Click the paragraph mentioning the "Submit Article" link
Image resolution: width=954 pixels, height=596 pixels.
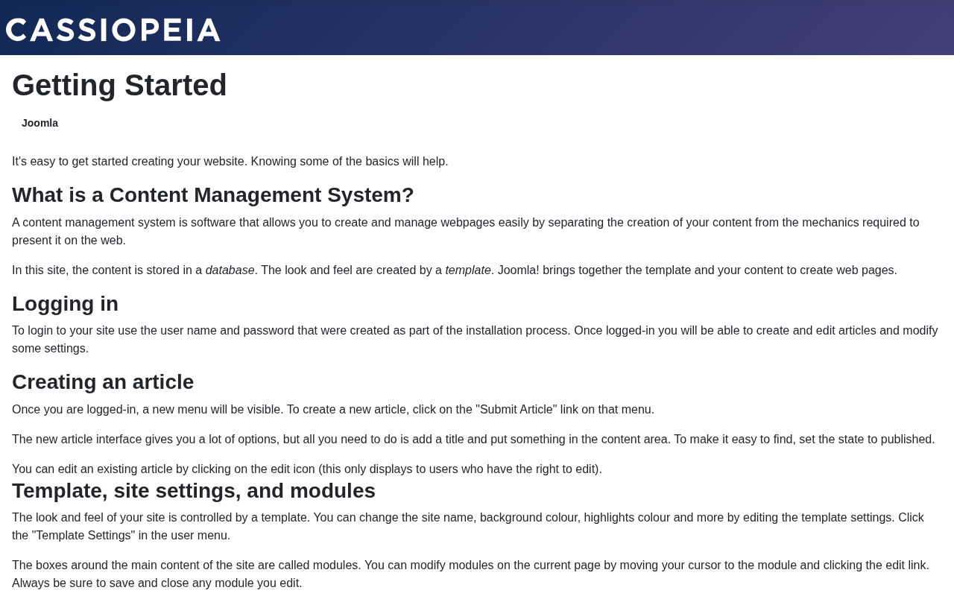point(332,410)
